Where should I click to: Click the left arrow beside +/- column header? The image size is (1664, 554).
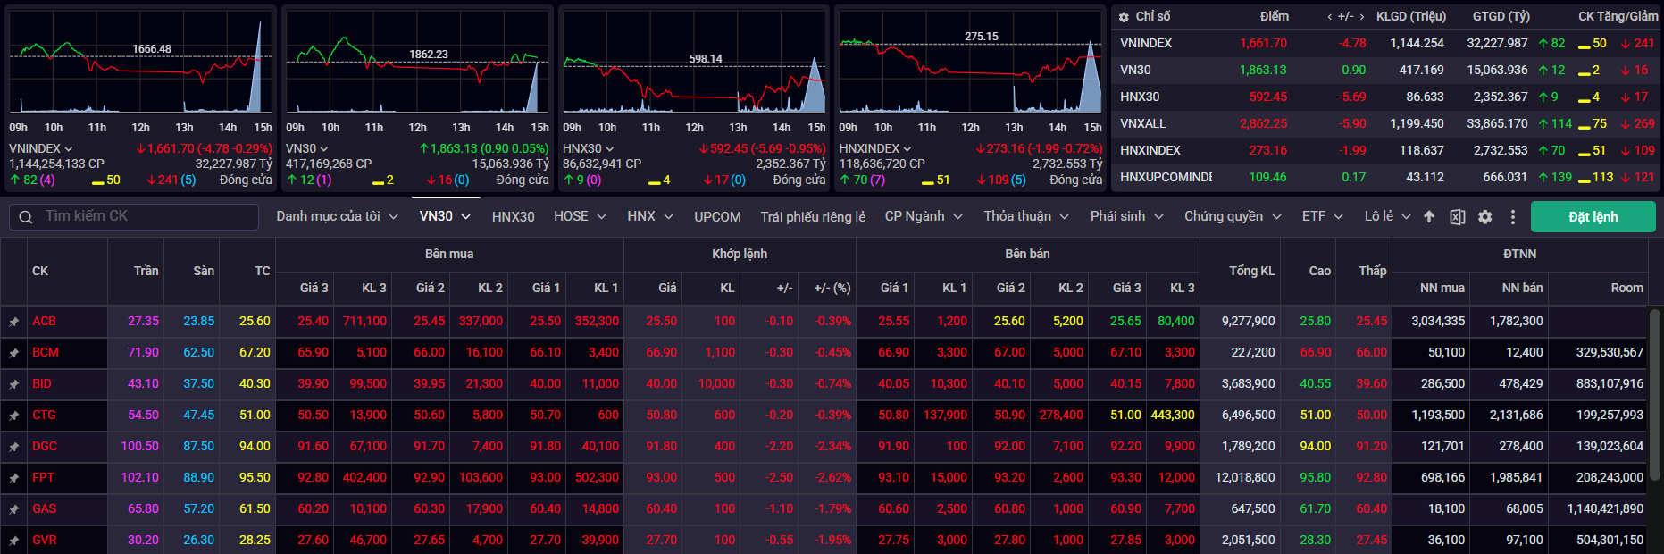1329,17
